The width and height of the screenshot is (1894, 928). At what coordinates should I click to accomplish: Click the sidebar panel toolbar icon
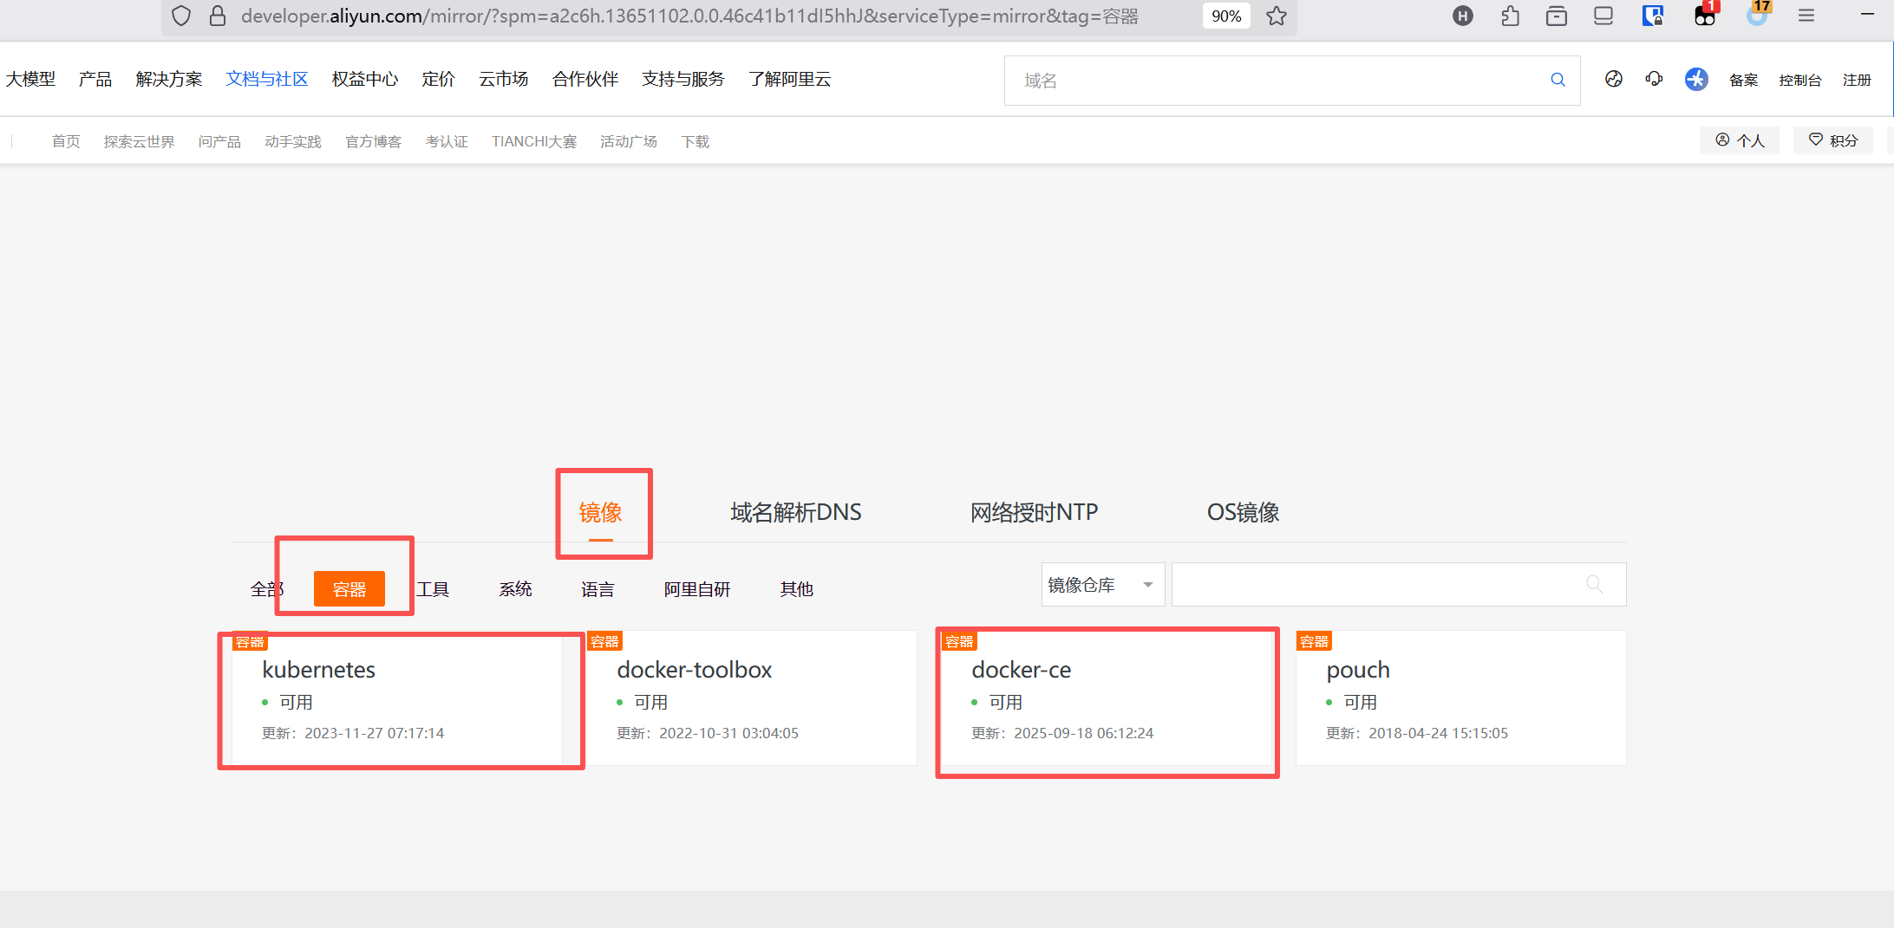1603,16
